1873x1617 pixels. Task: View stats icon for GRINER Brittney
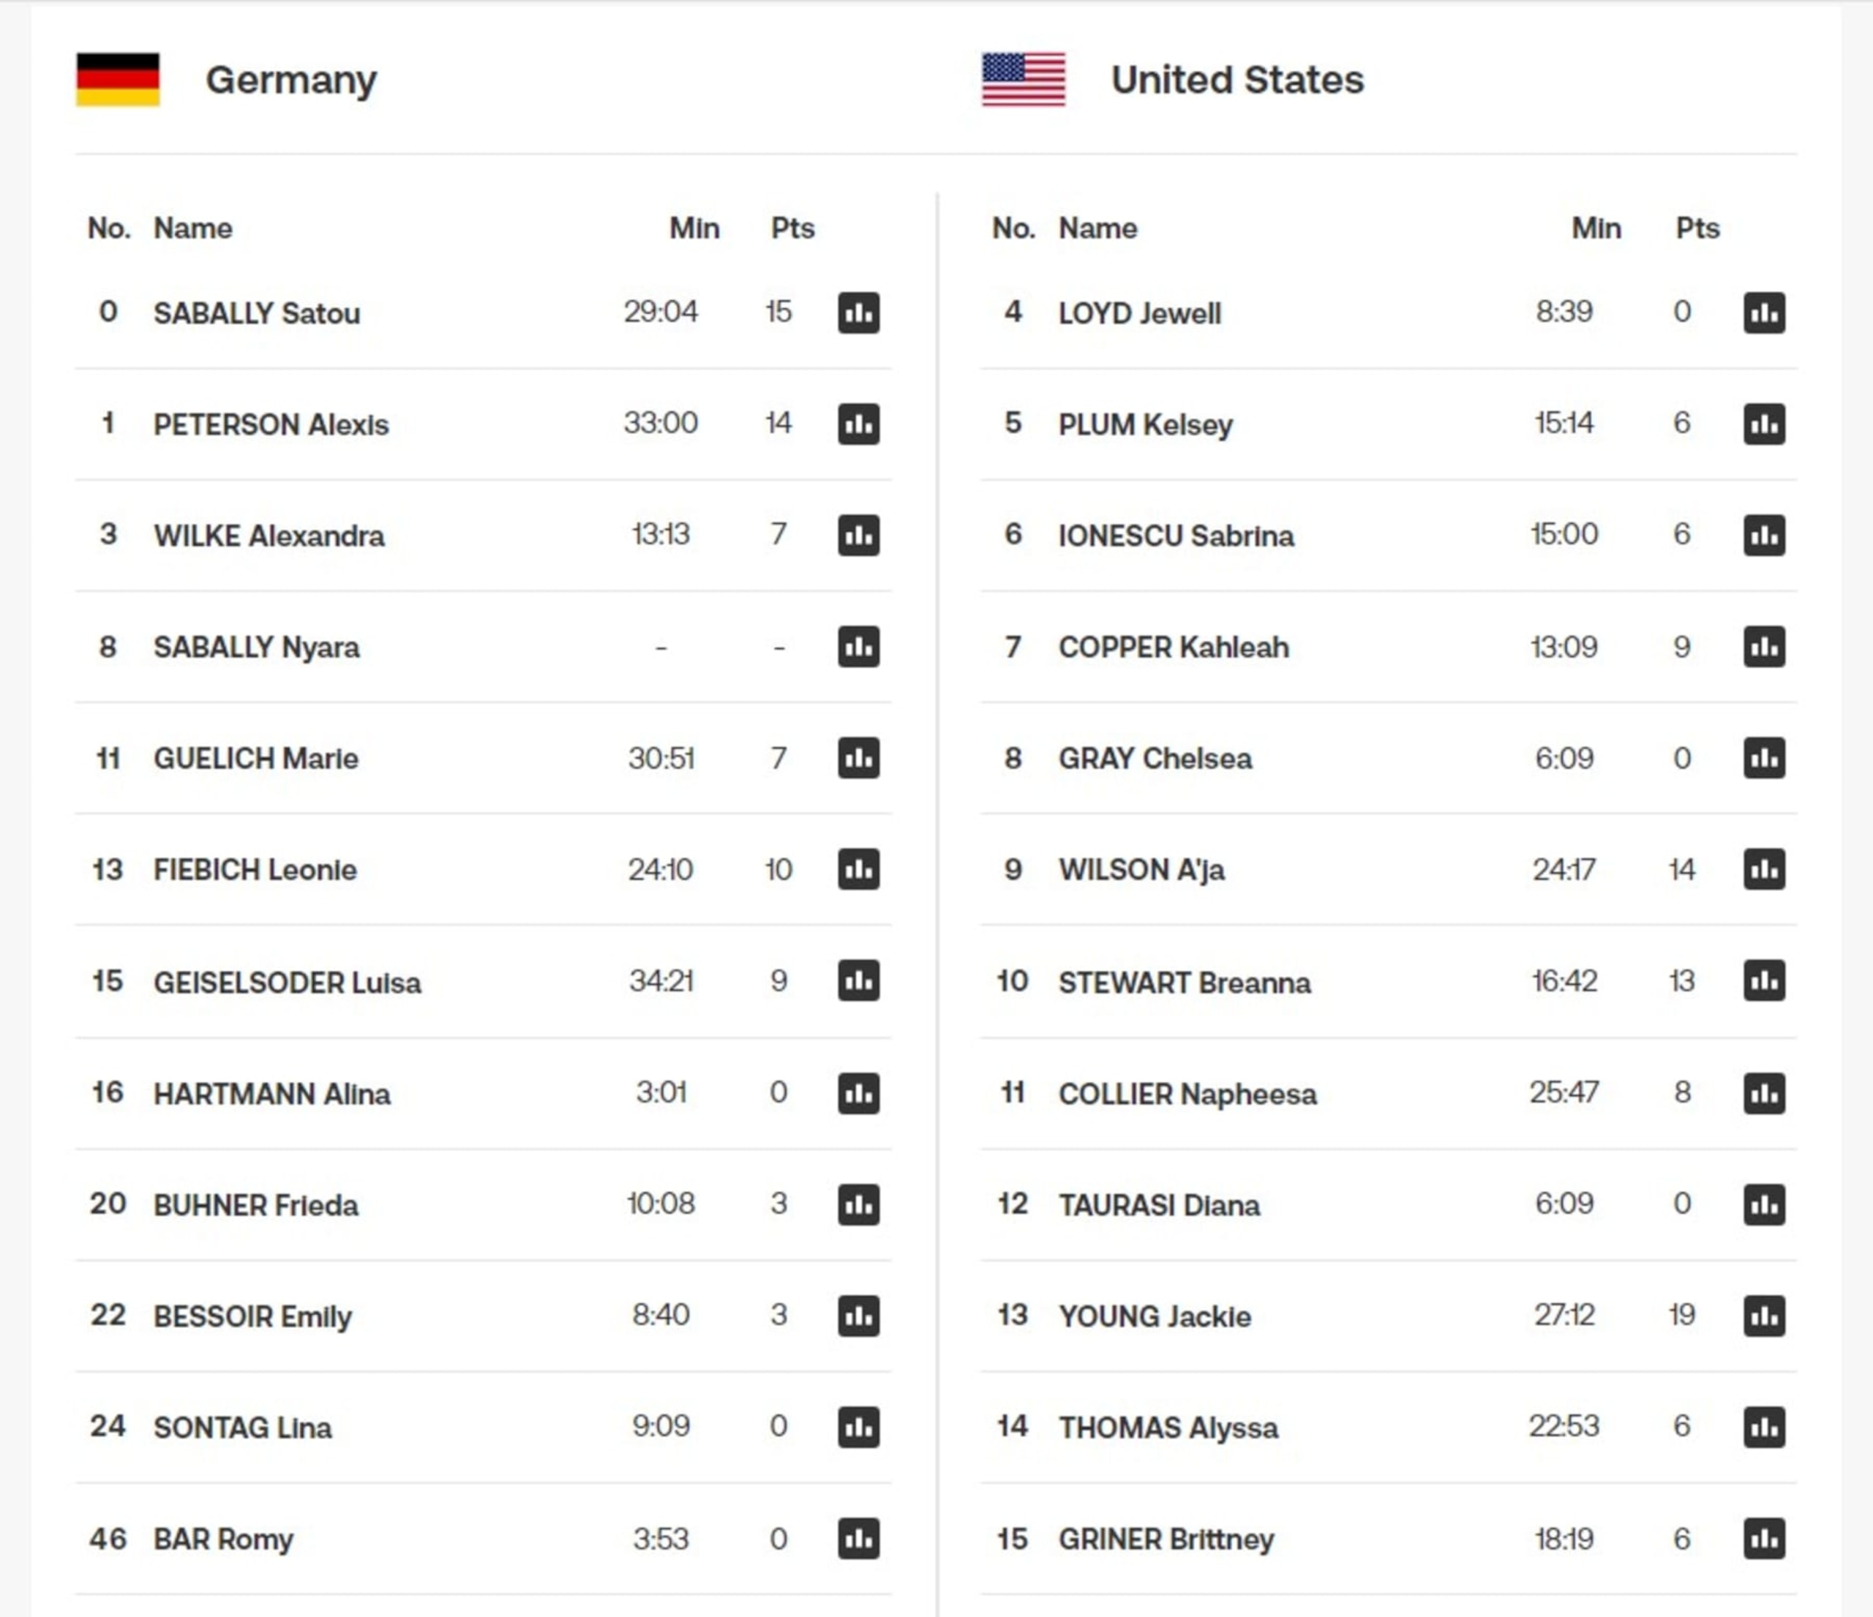coord(1764,1539)
